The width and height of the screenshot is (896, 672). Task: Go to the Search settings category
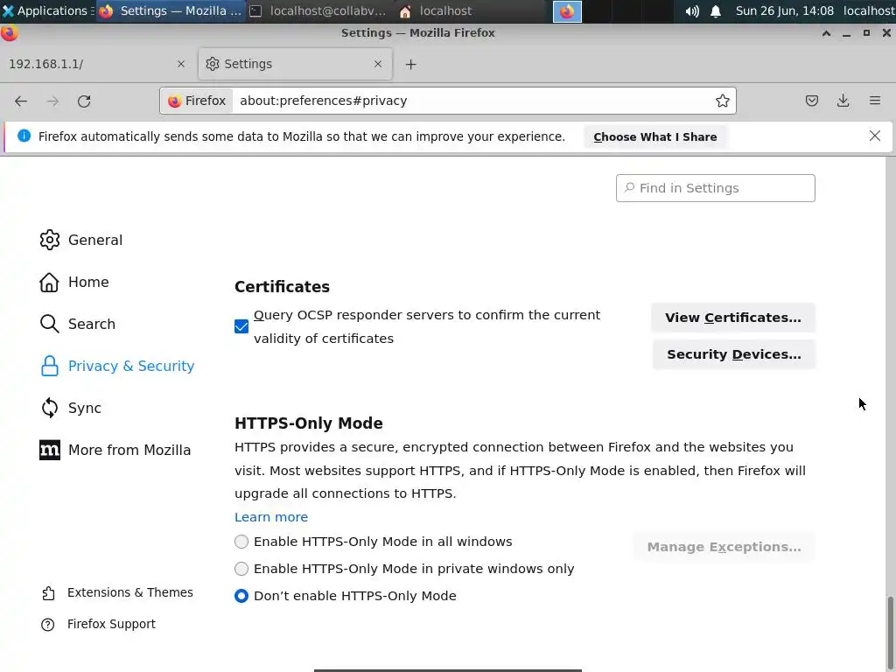coord(91,324)
